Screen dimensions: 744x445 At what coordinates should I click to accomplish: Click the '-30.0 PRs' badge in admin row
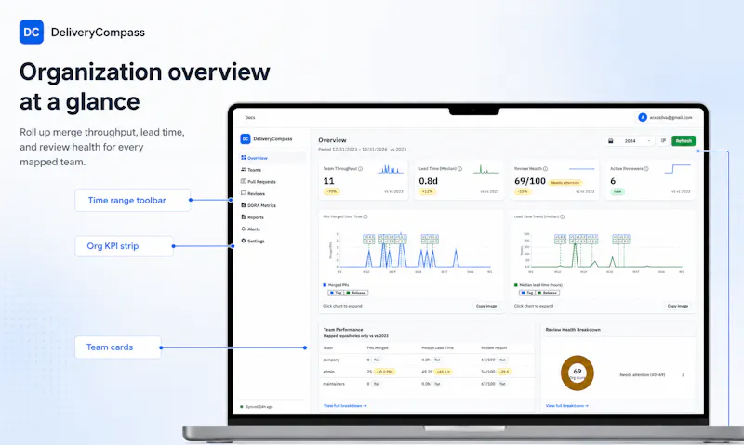[384, 372]
